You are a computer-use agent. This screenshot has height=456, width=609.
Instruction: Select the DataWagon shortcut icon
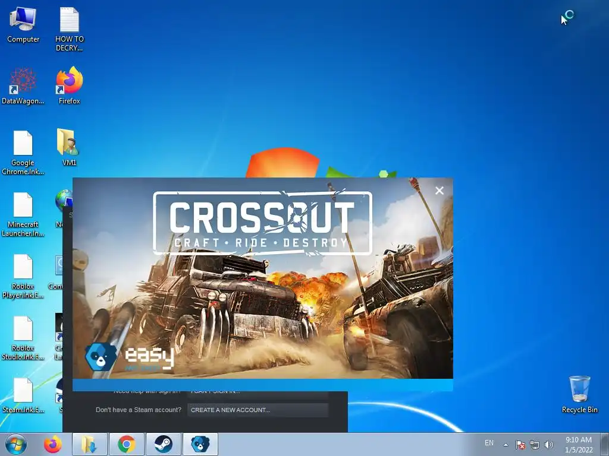click(x=23, y=86)
